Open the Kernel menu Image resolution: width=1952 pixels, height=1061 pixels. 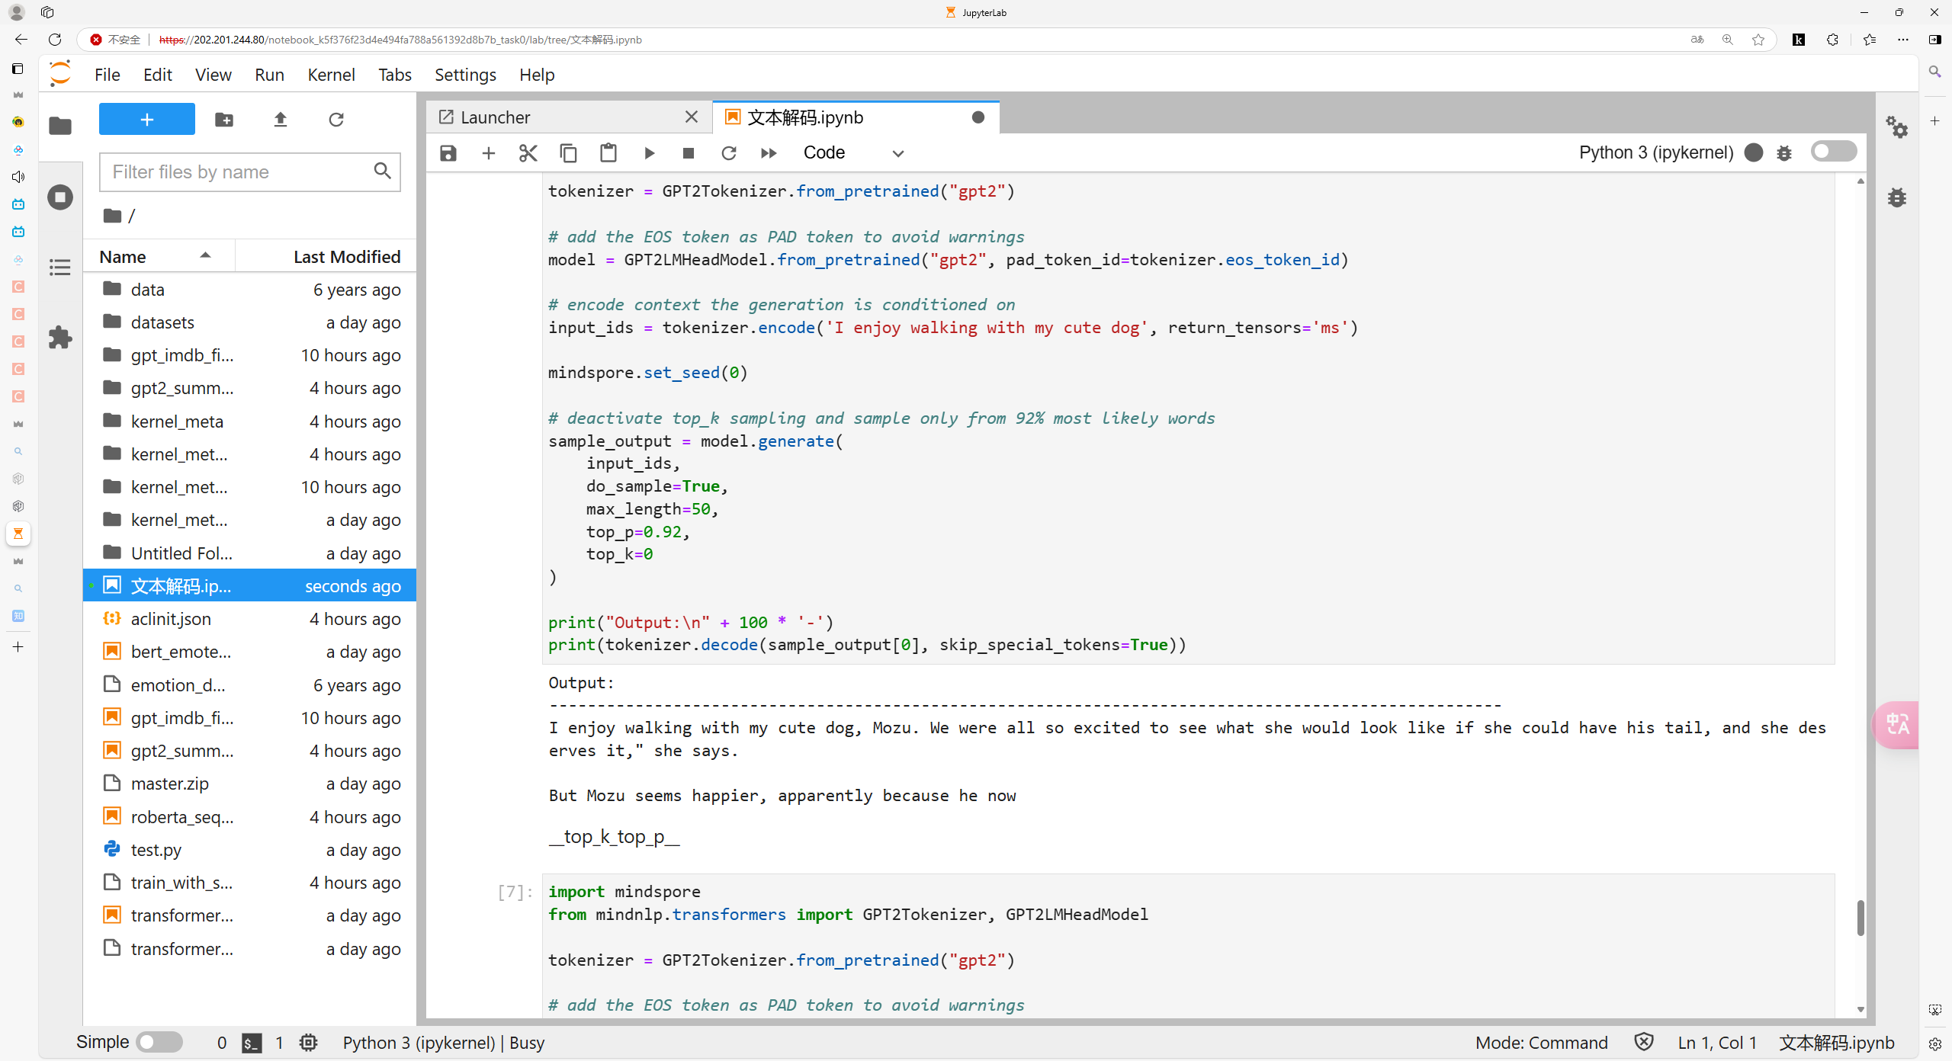coord(331,75)
